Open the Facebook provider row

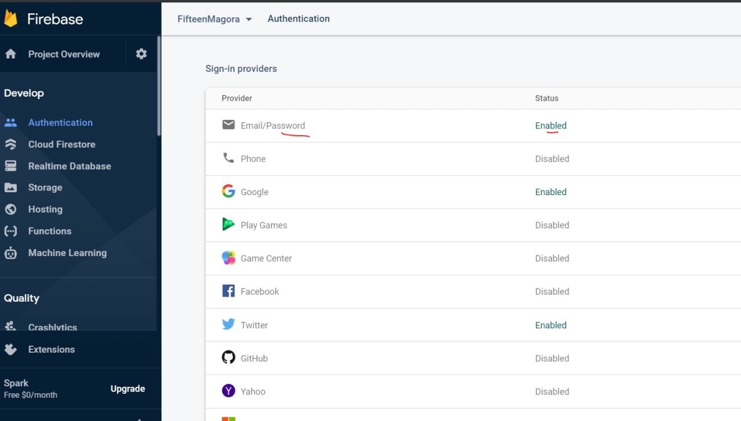click(474, 291)
